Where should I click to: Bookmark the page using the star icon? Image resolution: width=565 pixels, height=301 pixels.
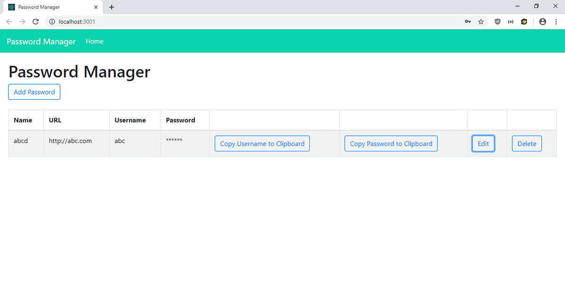[x=481, y=21]
